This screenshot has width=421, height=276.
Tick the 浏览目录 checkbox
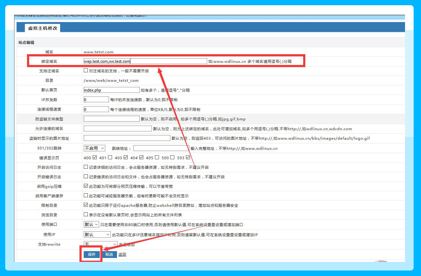click(86, 214)
